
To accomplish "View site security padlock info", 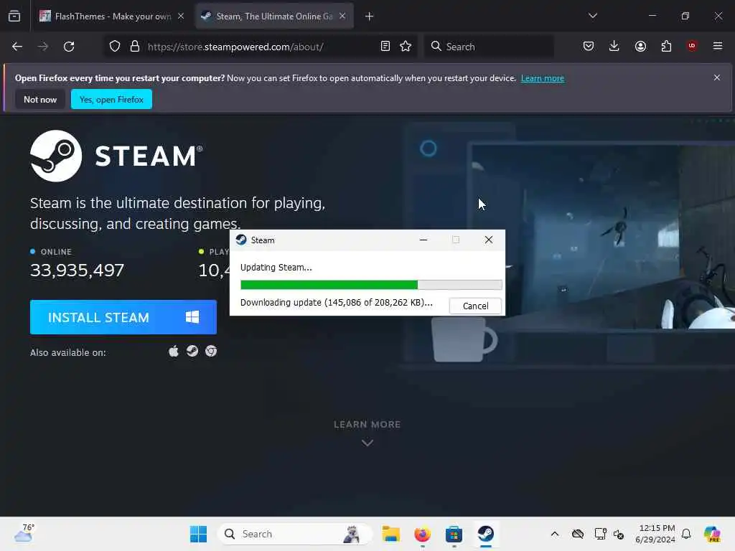I will tap(135, 47).
